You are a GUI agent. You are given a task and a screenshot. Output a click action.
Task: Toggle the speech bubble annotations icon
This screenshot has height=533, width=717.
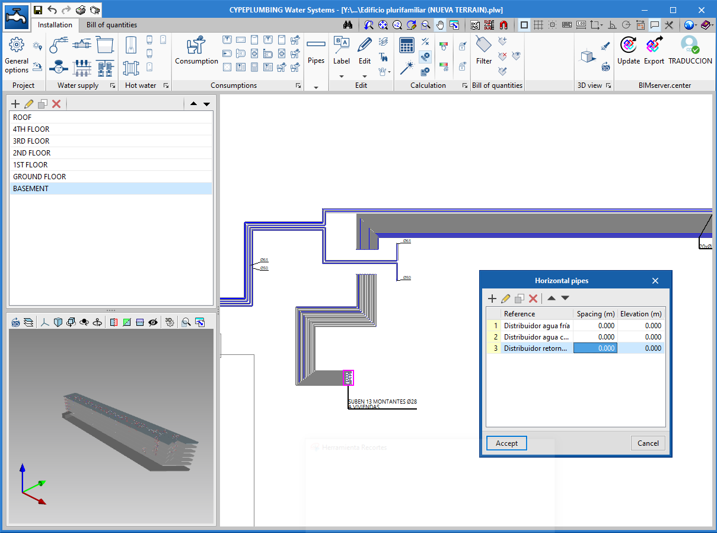pos(655,25)
